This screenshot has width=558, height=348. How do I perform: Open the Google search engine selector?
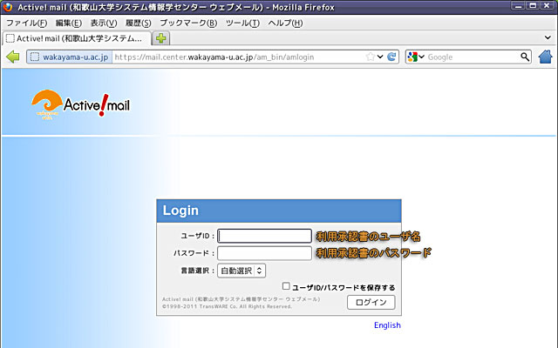pyautogui.click(x=416, y=57)
